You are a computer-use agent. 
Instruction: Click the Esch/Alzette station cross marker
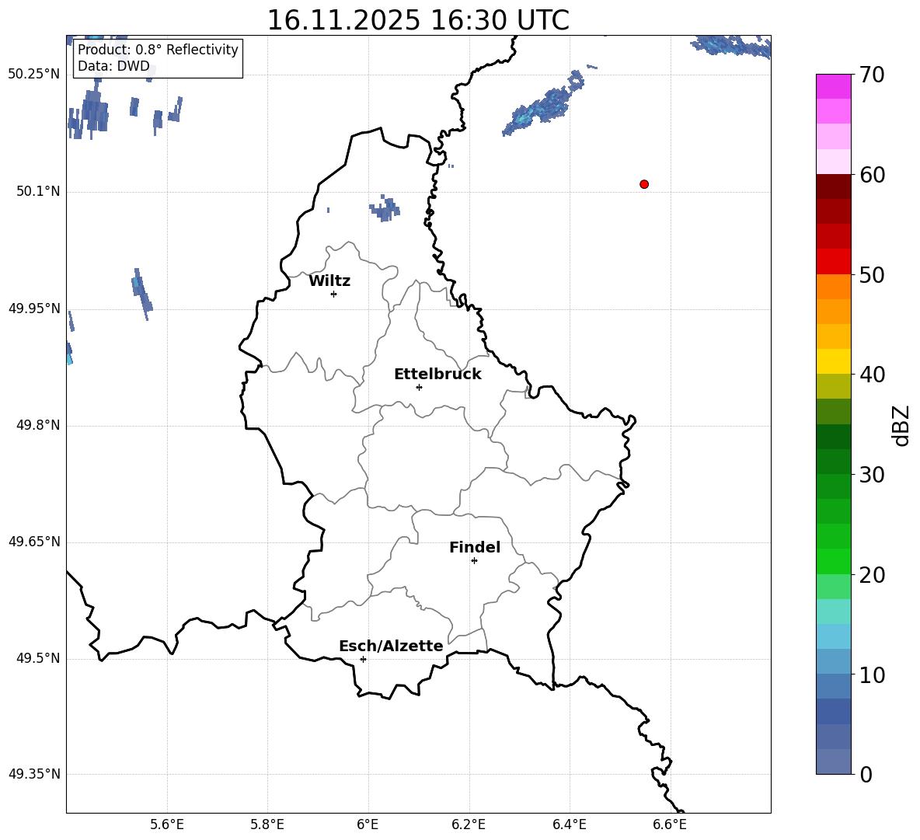click(363, 659)
